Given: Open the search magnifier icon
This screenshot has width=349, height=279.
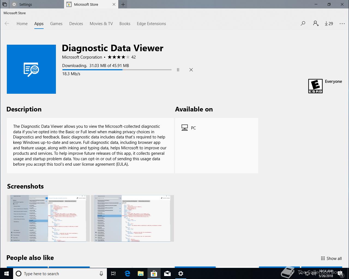Looking at the screenshot, I should click(303, 24).
